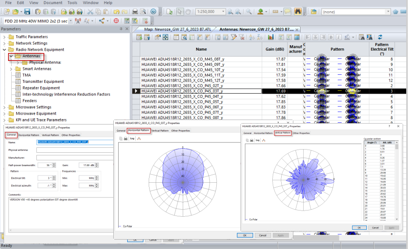Click the Cut scissors icon
Viewport: 408px width, 249px height.
pos(90,12)
